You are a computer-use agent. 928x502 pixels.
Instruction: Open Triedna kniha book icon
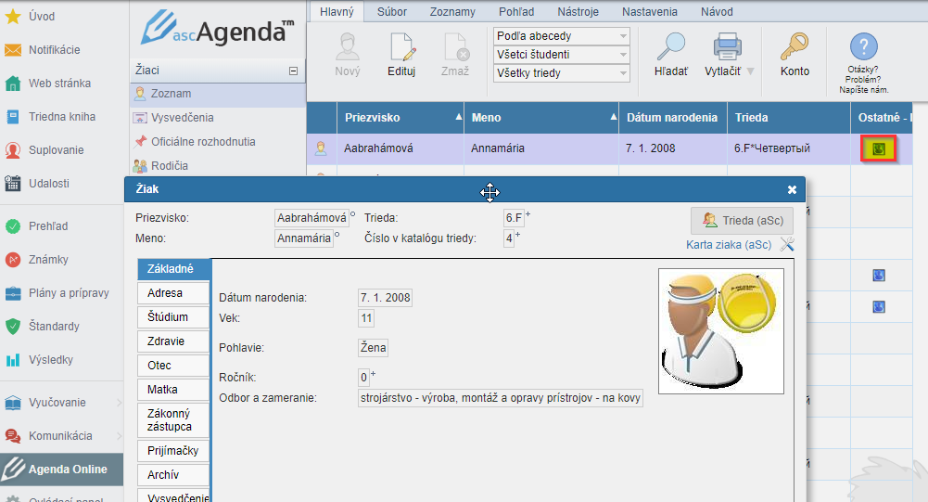13,117
